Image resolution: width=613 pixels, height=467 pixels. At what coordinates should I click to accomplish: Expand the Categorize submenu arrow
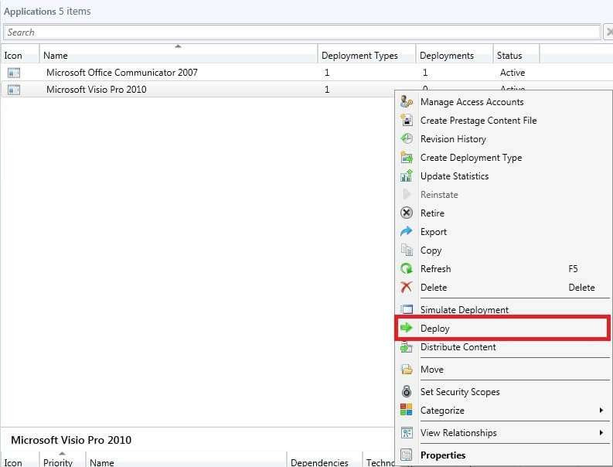(601, 410)
